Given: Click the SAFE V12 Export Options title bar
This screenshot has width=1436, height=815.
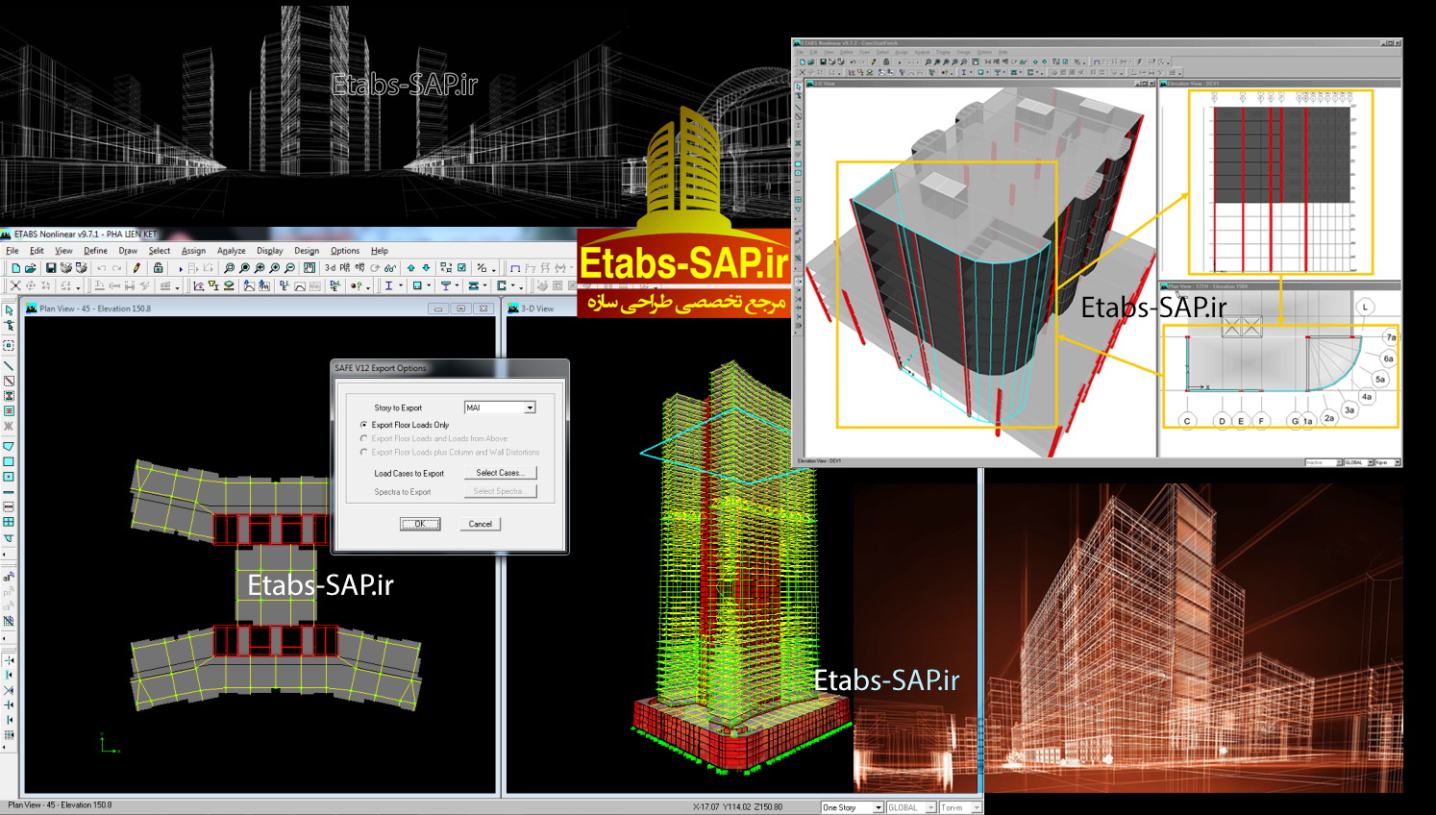Looking at the screenshot, I should click(x=450, y=368).
